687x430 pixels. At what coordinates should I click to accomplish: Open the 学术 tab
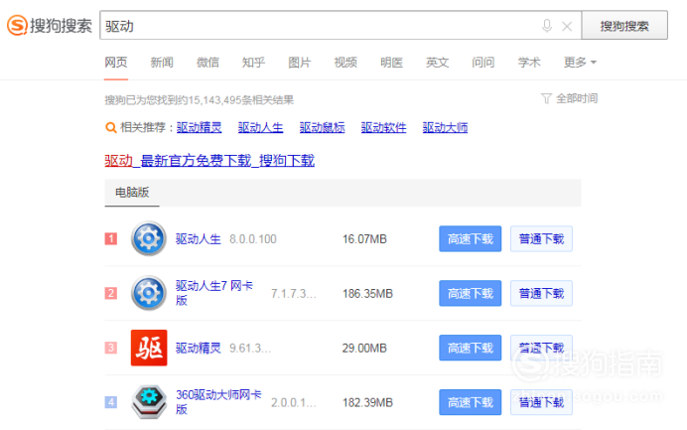[529, 63]
